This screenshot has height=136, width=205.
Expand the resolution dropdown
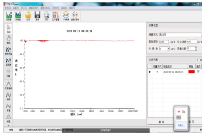coord(168,49)
